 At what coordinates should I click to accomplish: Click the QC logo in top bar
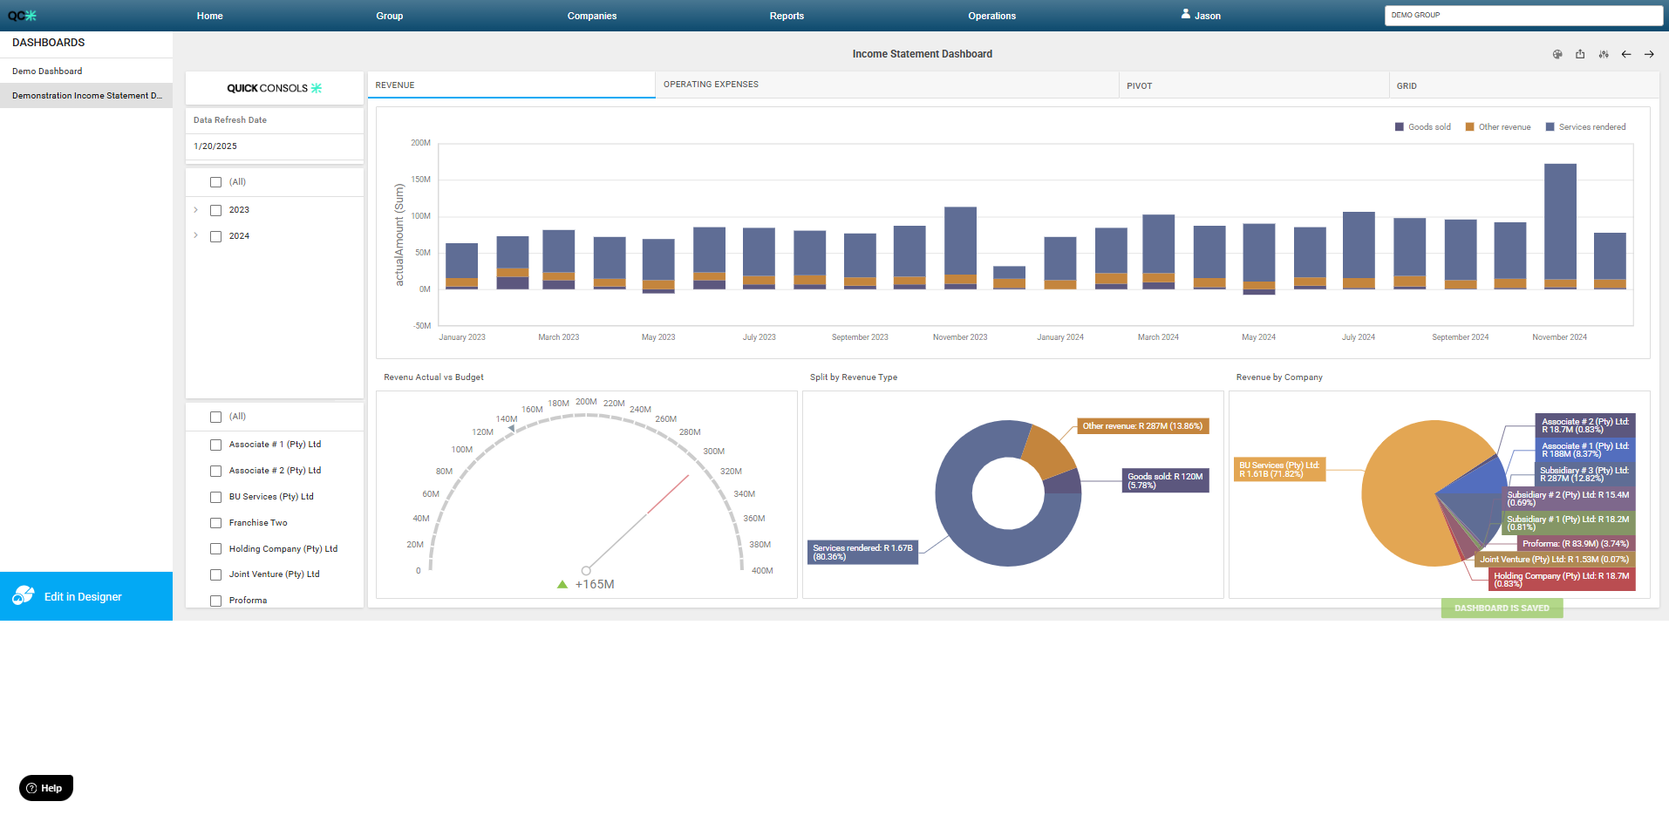pos(23,16)
